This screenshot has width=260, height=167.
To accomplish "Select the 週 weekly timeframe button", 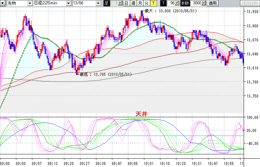I will pyautogui.click(x=133, y=3).
